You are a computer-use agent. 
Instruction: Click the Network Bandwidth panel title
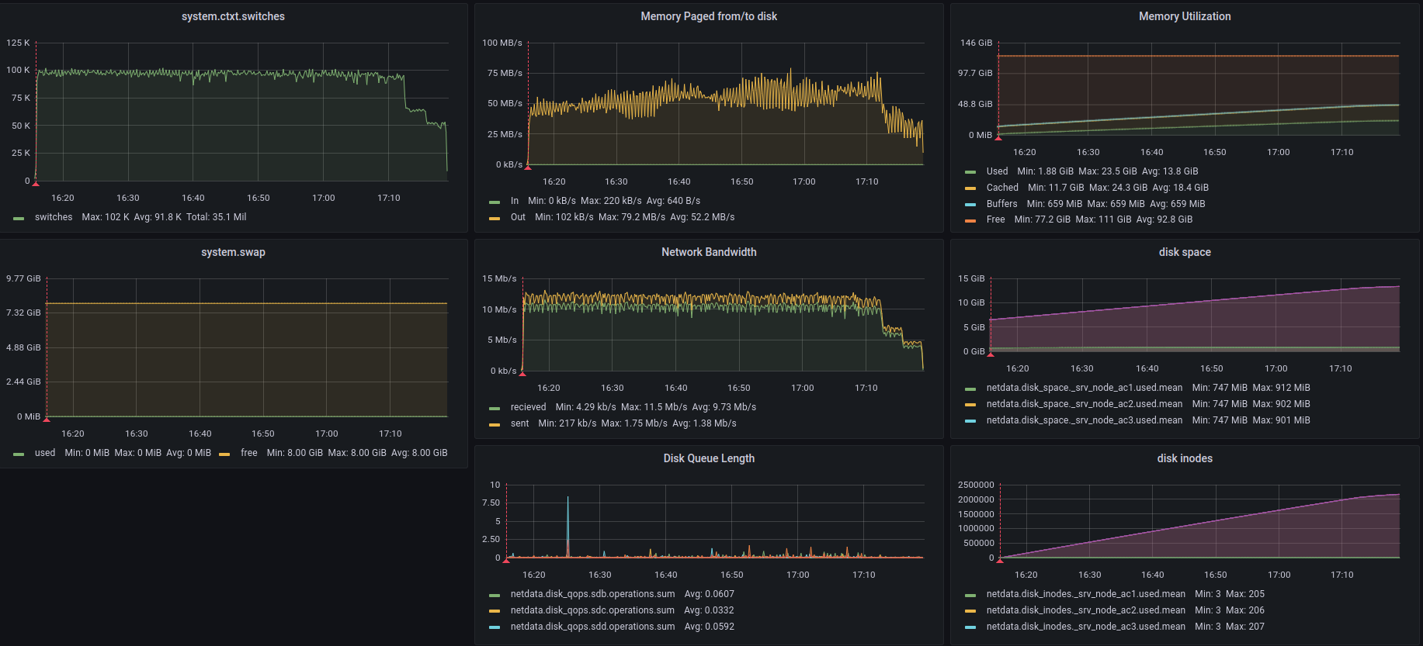708,252
